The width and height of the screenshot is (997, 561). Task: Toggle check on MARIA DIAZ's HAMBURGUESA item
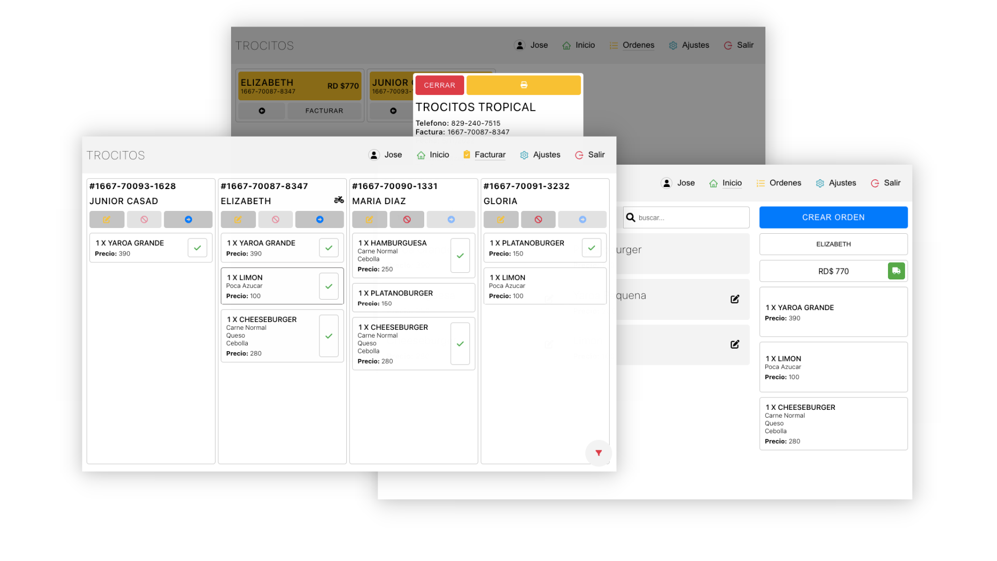point(460,256)
